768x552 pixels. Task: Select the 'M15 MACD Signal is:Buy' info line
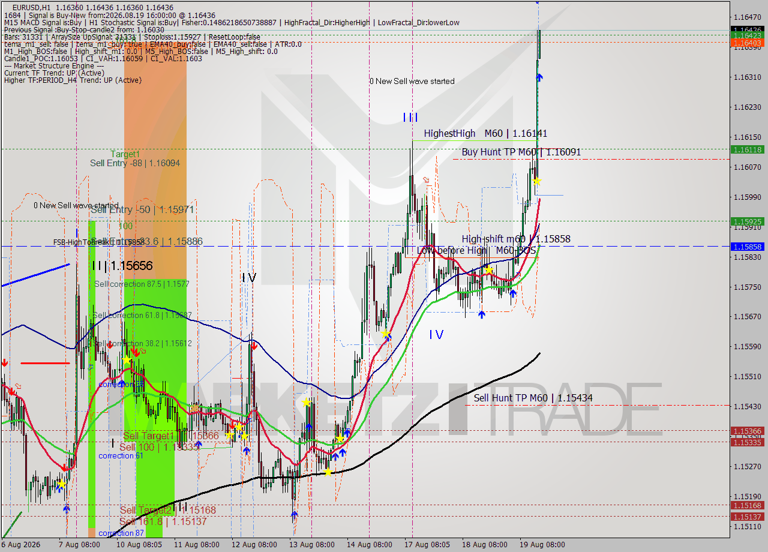coord(231,23)
